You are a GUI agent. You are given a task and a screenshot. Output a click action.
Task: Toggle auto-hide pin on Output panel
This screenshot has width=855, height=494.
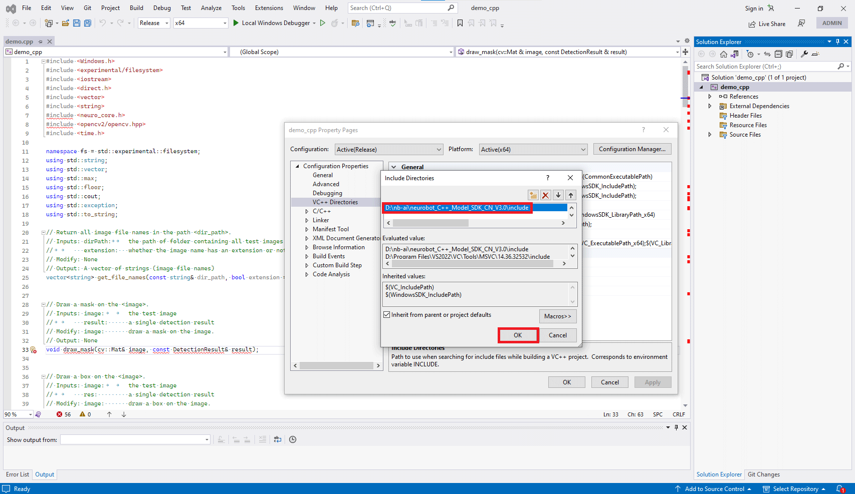pyautogui.click(x=676, y=427)
